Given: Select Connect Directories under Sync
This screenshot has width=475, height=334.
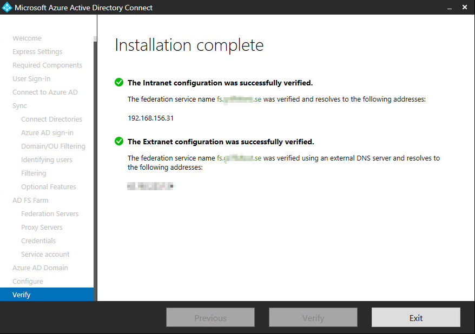Looking at the screenshot, I should 51,119.
